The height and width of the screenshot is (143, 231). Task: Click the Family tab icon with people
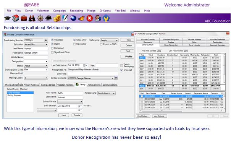click(77, 84)
